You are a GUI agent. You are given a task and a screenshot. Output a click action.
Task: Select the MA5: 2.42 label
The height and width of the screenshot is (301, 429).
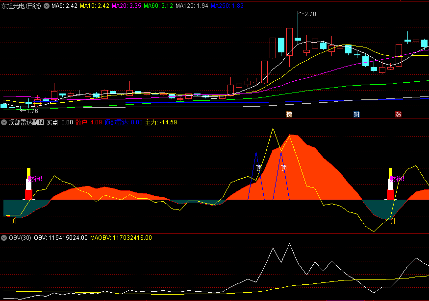click(x=64, y=6)
